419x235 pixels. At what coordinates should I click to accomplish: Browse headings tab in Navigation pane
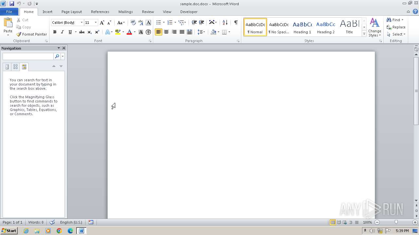tap(7, 67)
